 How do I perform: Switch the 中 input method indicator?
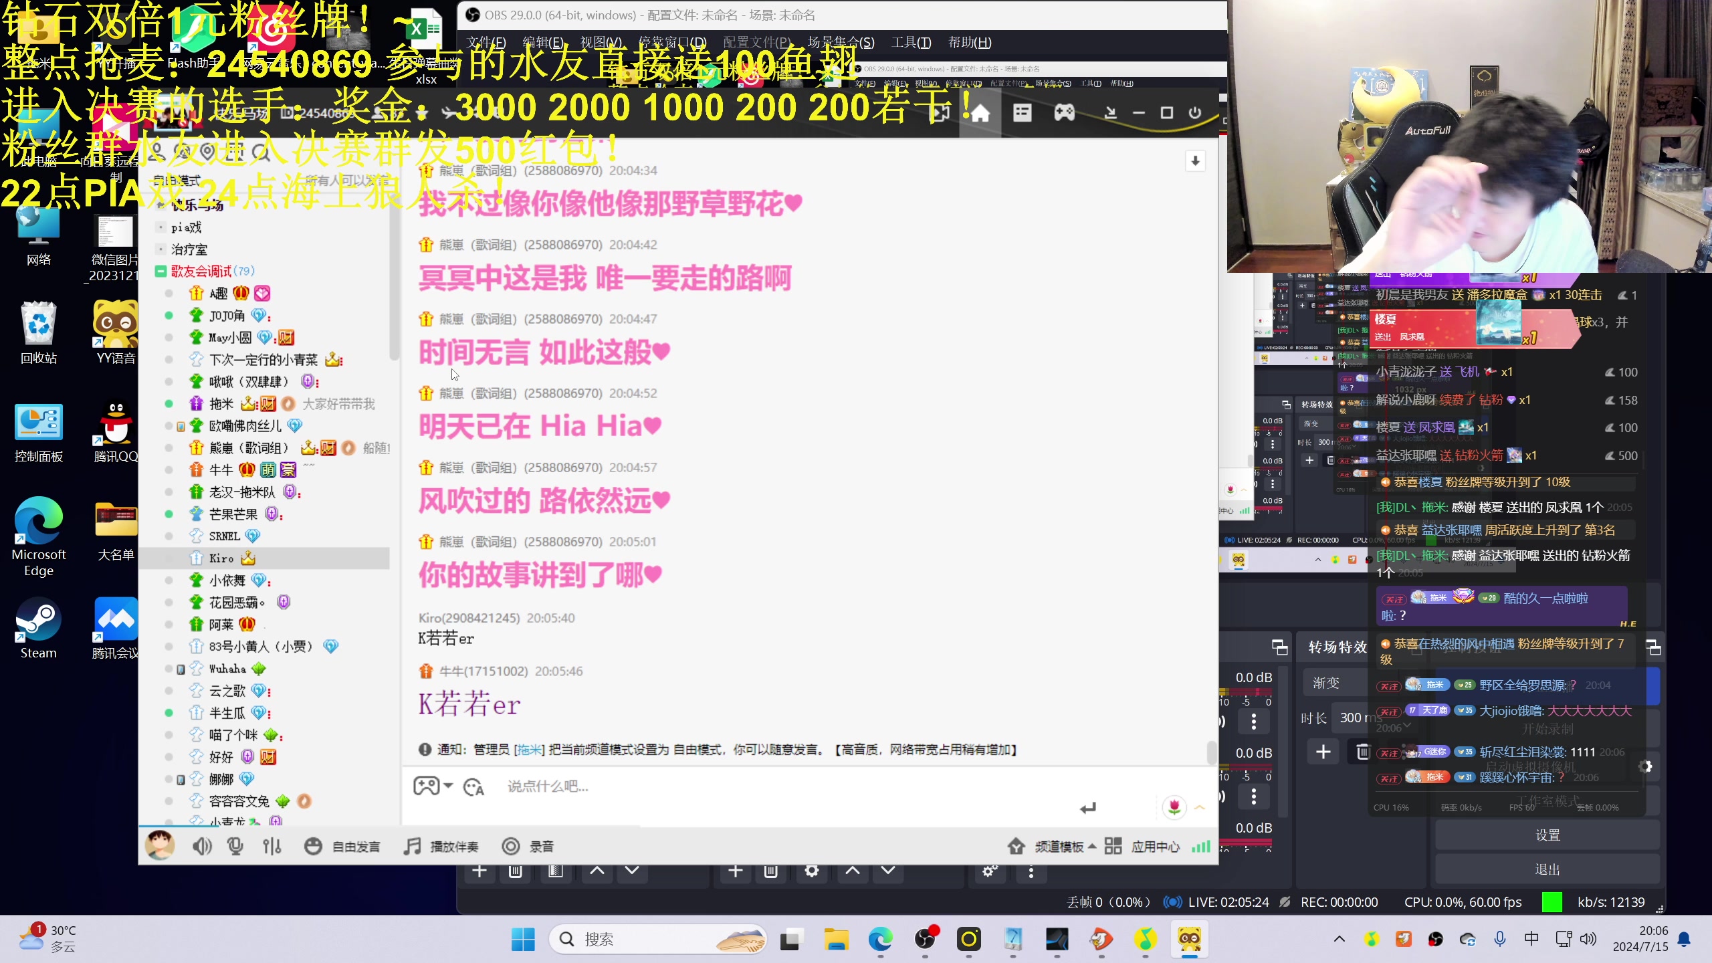pos(1531,939)
